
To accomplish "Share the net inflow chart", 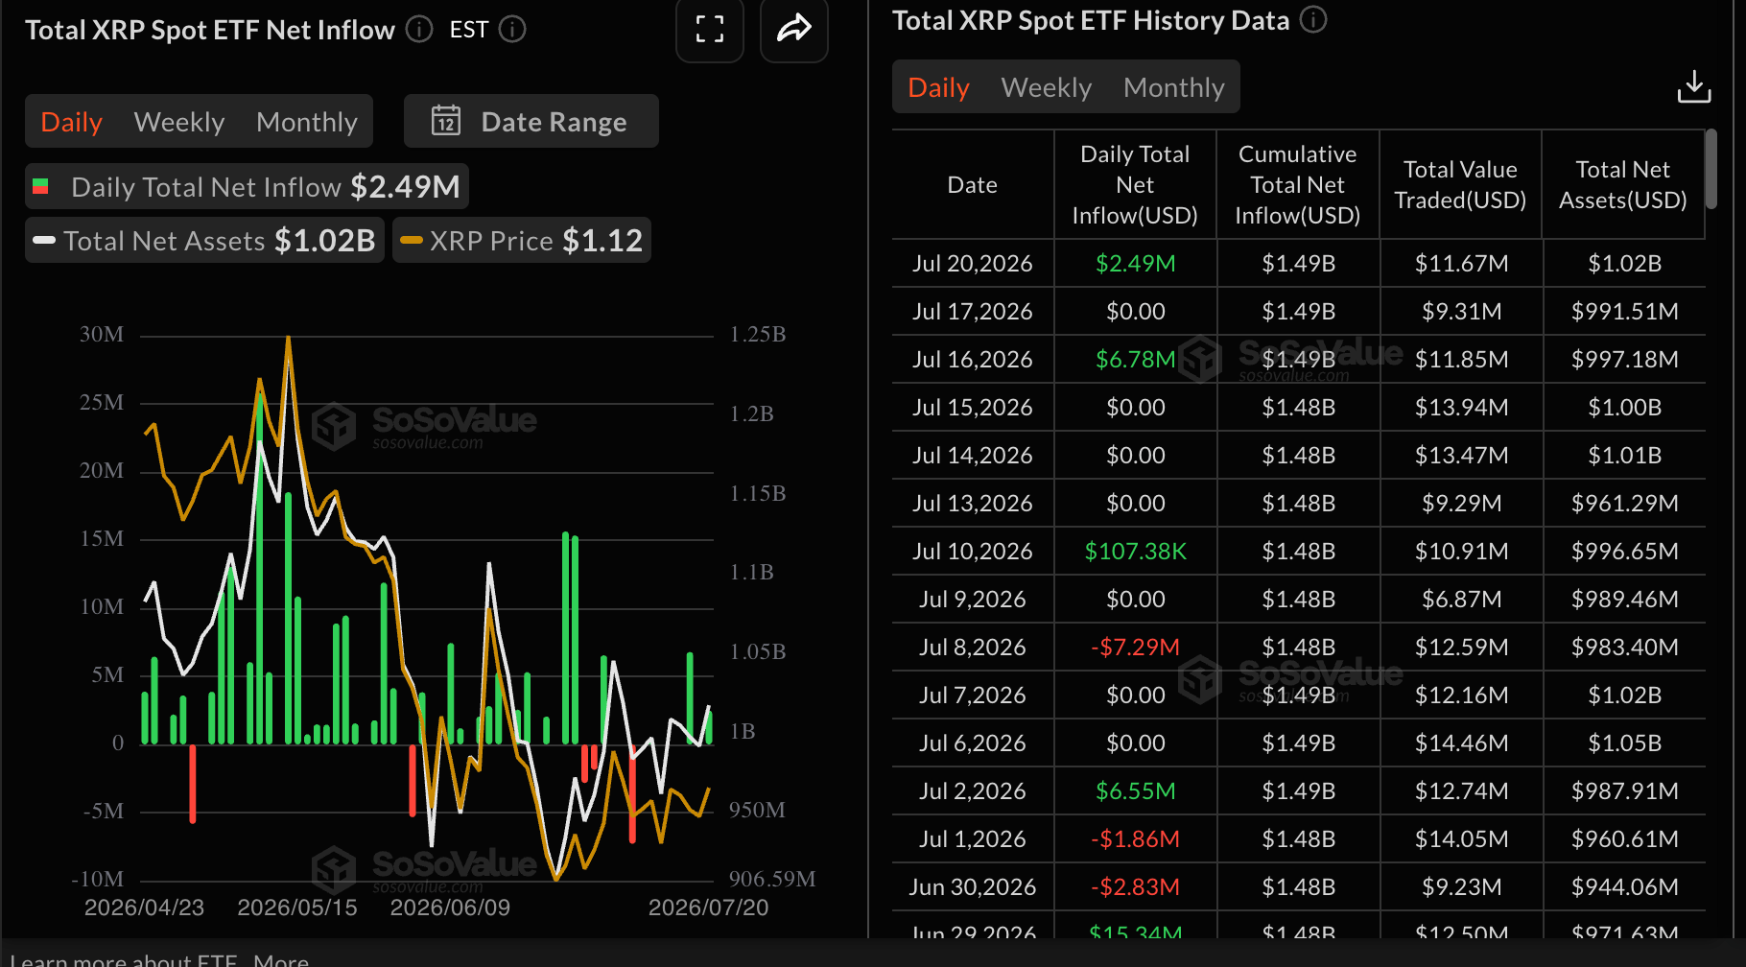I will 794,29.
